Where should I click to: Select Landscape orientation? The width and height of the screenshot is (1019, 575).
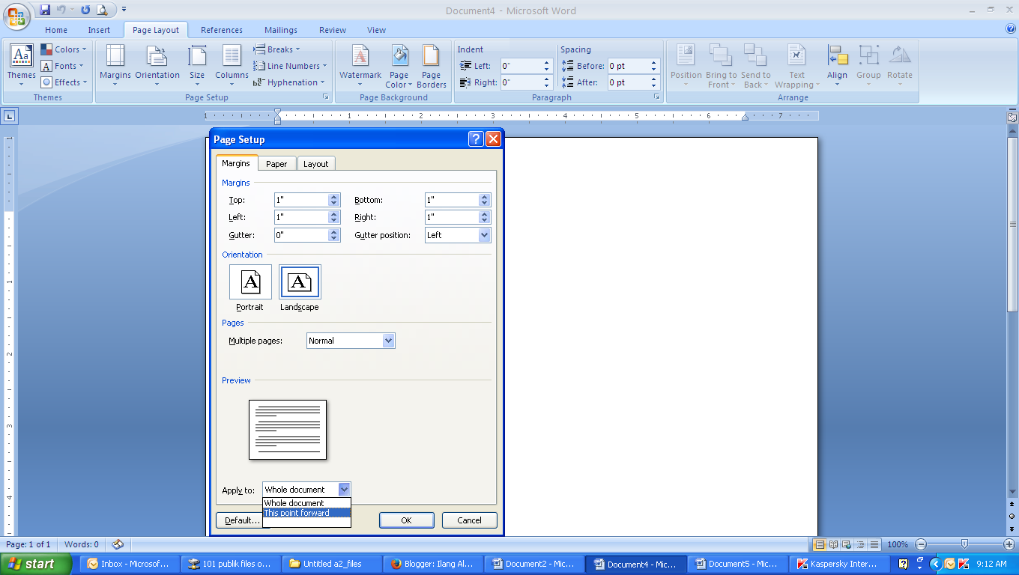299,282
